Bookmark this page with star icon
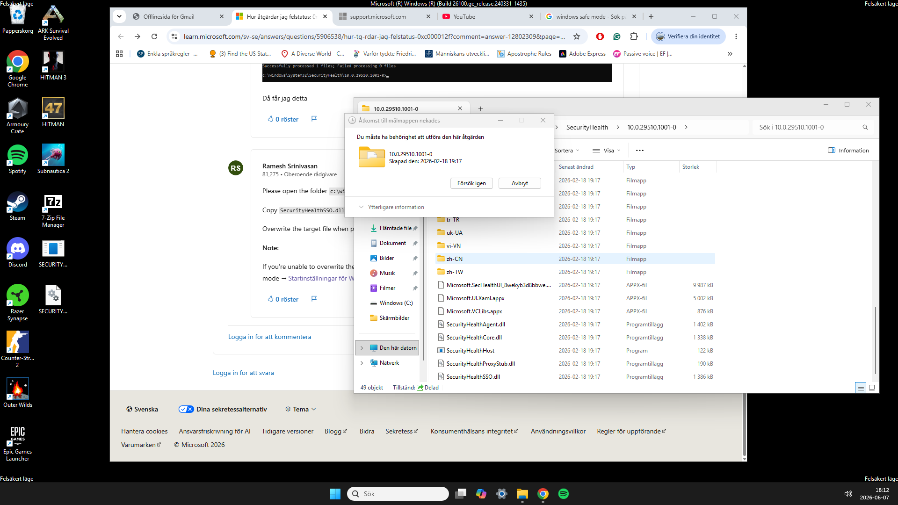Screen dimensions: 898x505 point(577,36)
